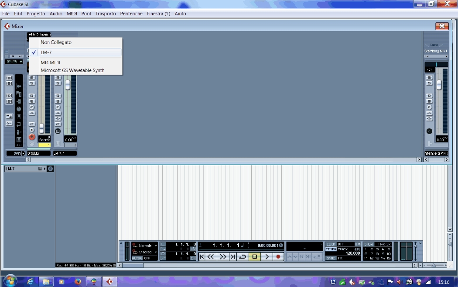Enable Read automation on LM-7.1 channel

(58, 96)
